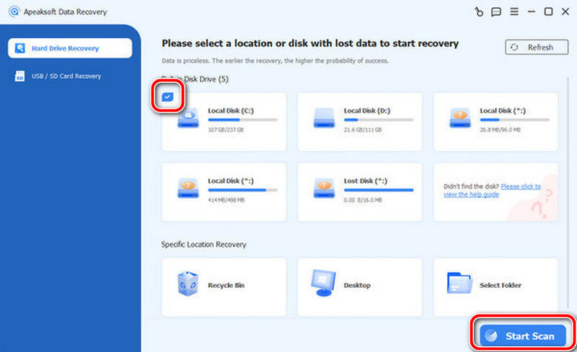This screenshot has height=352, width=577.
Task: Open the feedback chat bubble icon
Action: (496, 12)
